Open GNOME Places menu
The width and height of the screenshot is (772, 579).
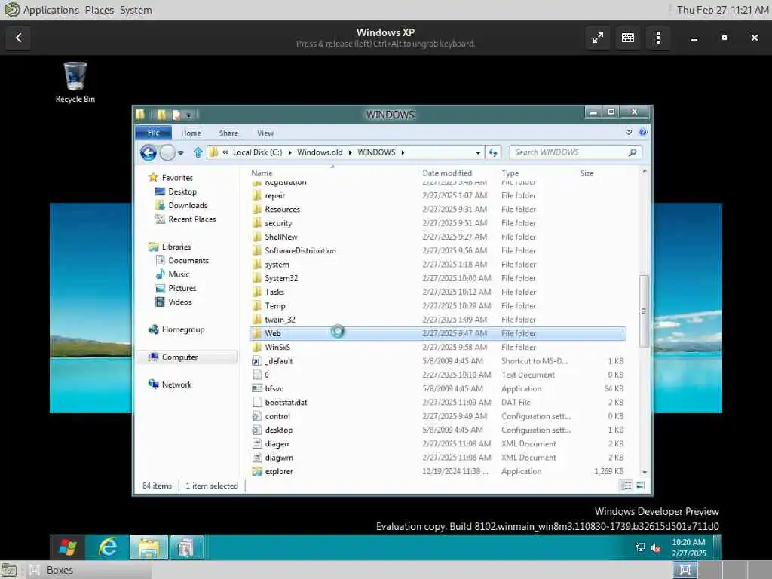click(99, 10)
